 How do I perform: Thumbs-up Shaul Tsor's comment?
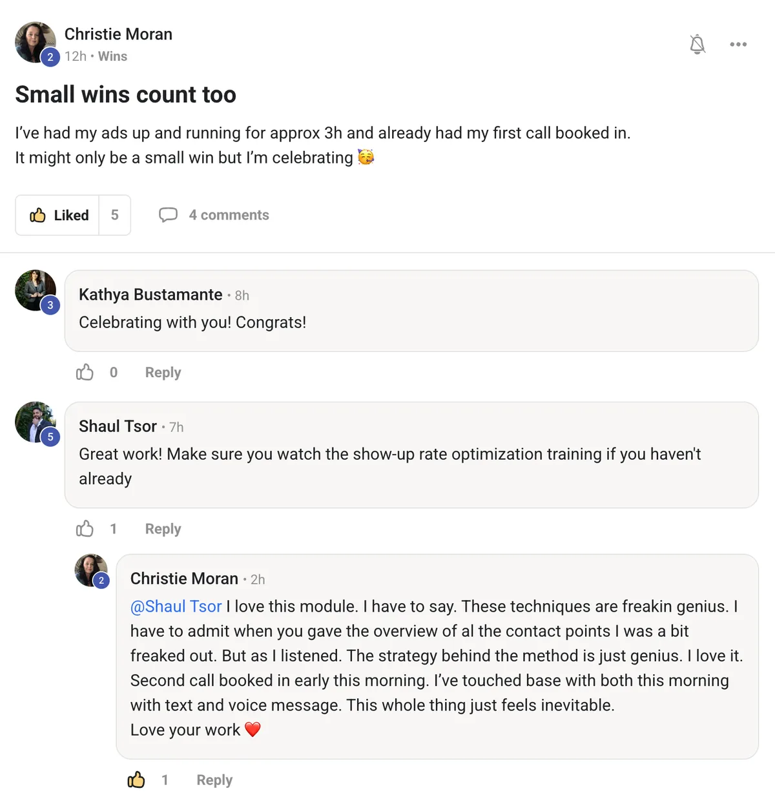pos(85,528)
